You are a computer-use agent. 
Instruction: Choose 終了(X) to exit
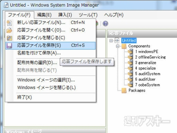click(x=51, y=97)
